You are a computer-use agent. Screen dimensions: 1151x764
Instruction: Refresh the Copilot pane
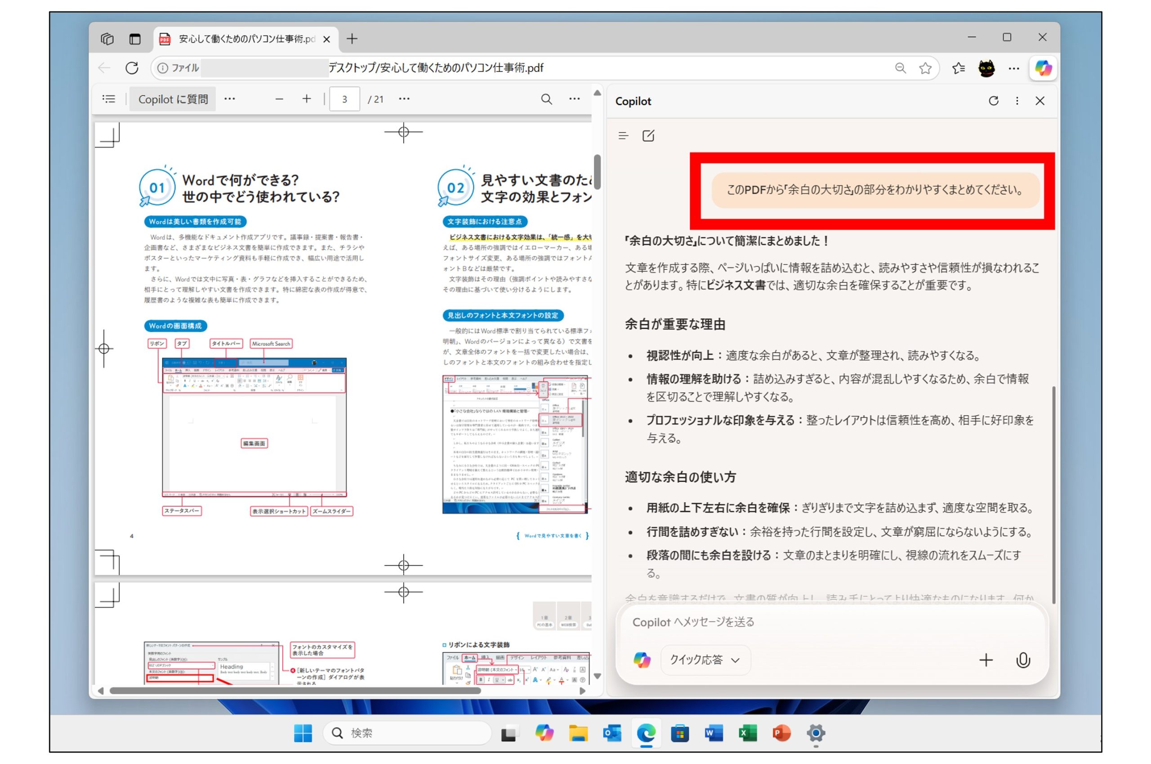(x=994, y=101)
